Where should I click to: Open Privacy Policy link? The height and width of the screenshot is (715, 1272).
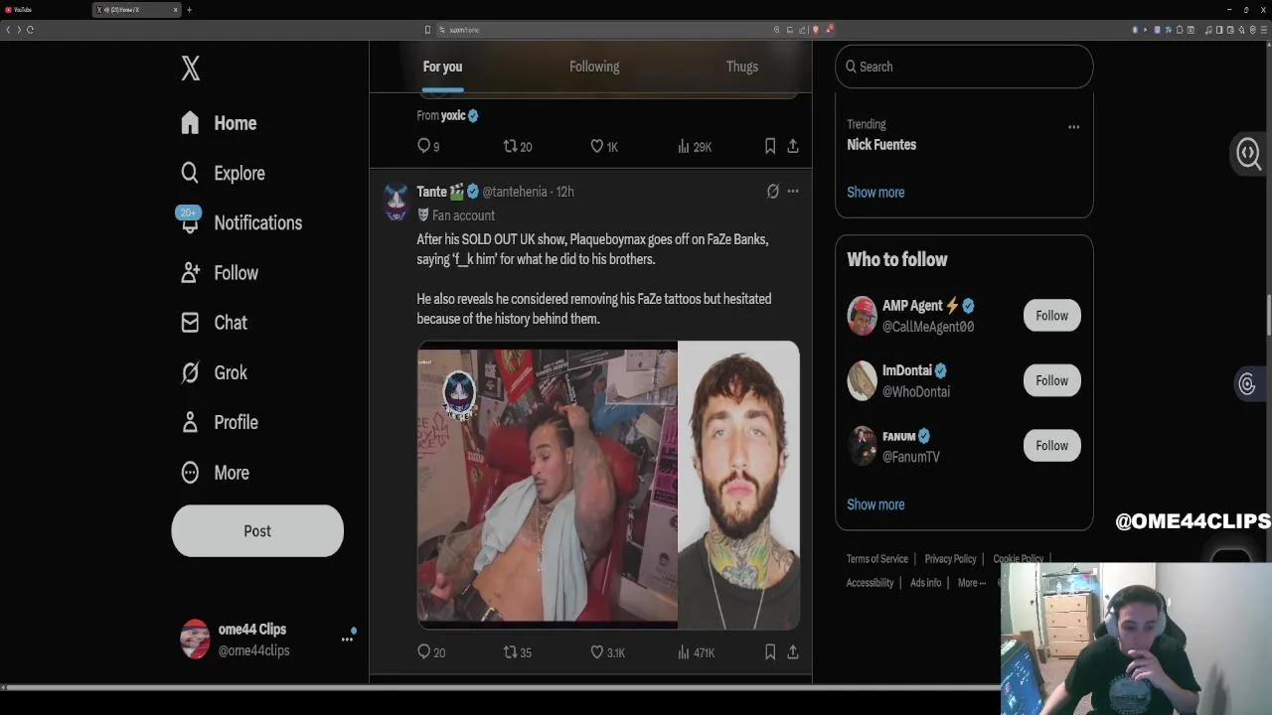(x=950, y=559)
